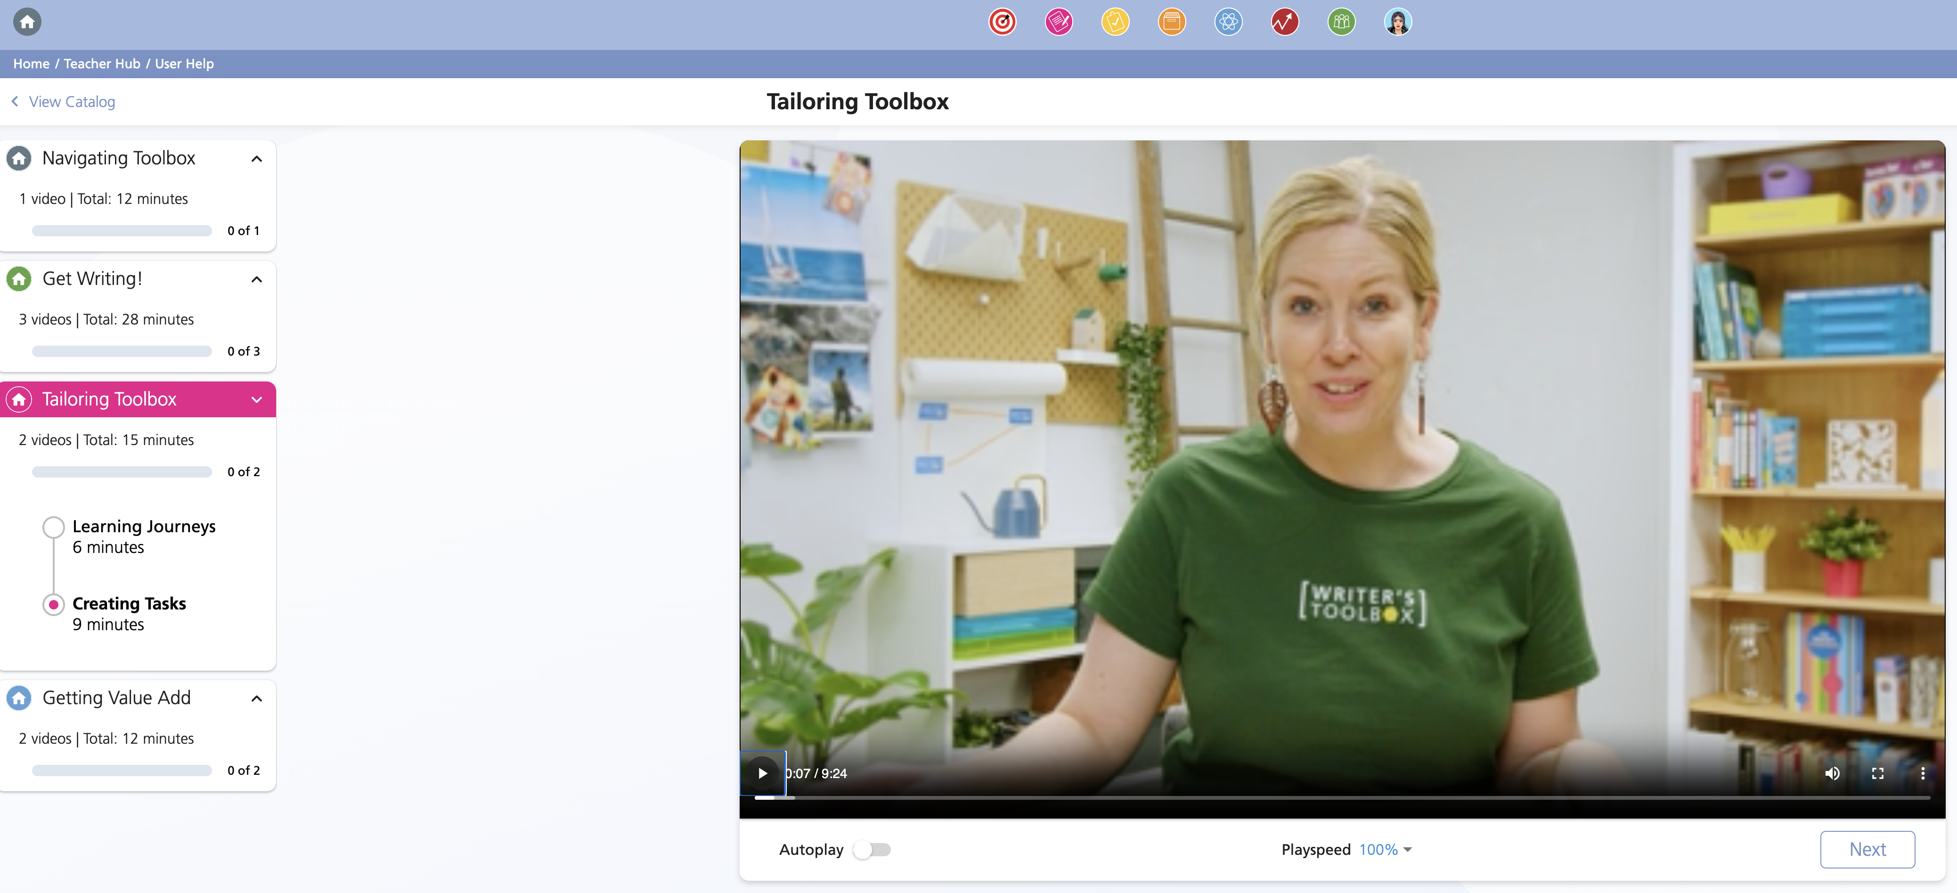
Task: Click the Next button
Action: 1867,849
